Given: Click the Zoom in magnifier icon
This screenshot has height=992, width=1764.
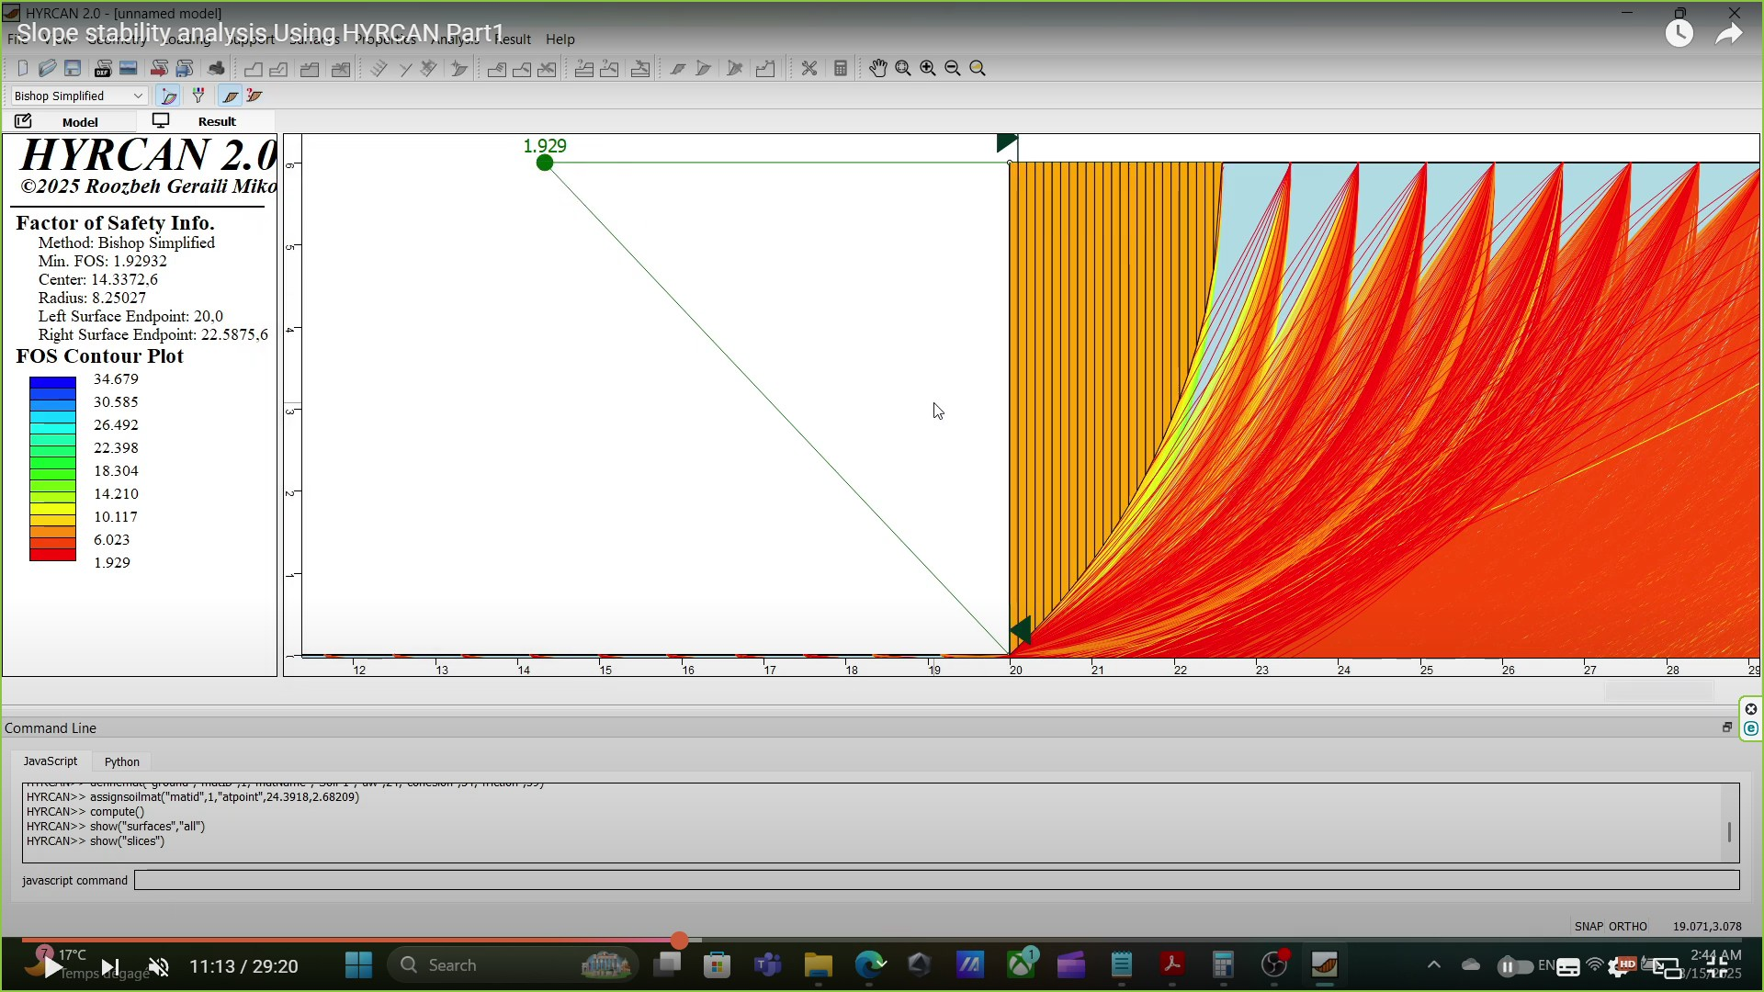Looking at the screenshot, I should [928, 68].
